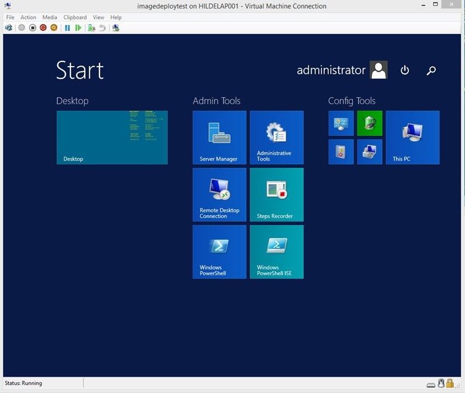
Task: Launch Server Manager tile
Action: [219, 138]
